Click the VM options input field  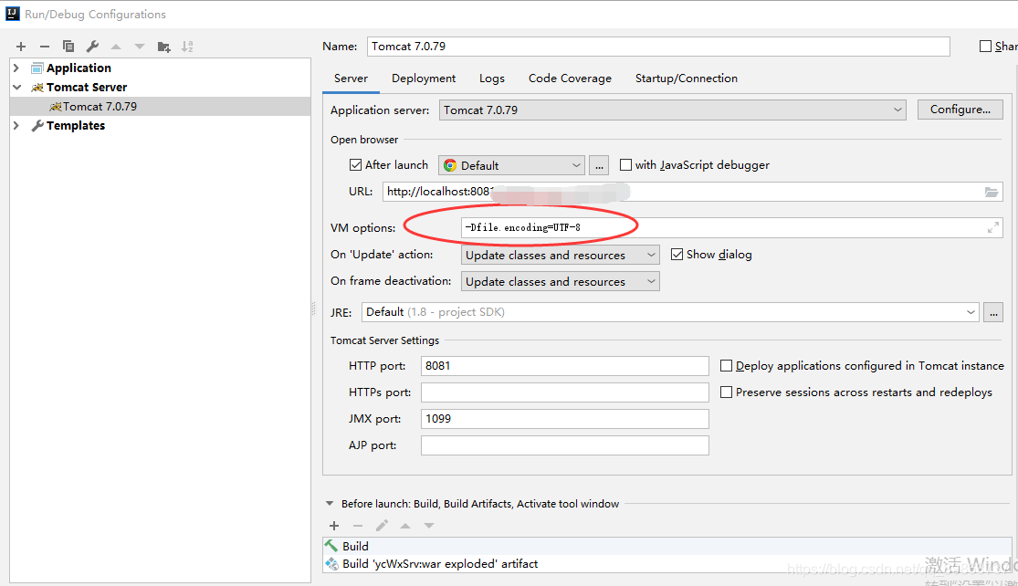tap(731, 228)
